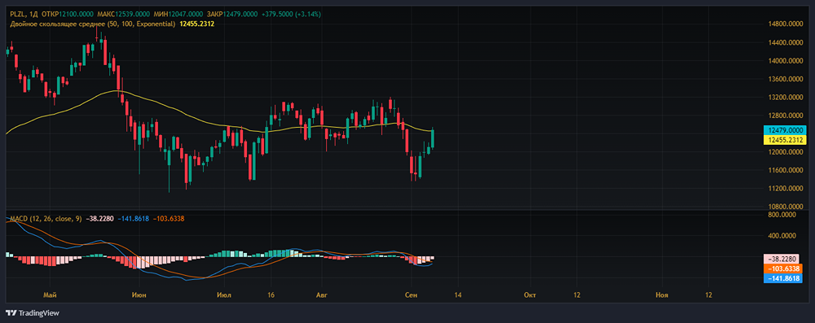The image size is (815, 323).
Task: Click the 14 date label on time axis
Action: pos(458,295)
